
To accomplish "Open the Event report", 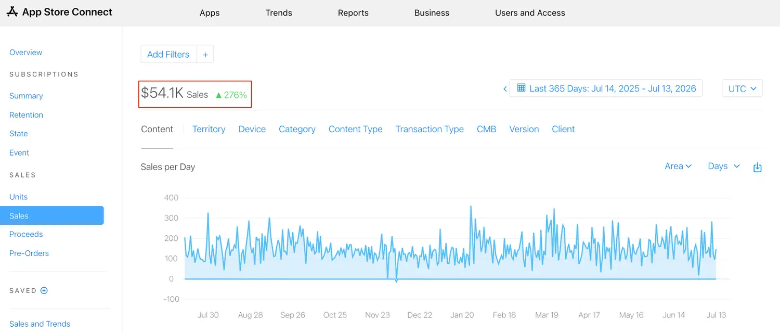I will click(19, 153).
